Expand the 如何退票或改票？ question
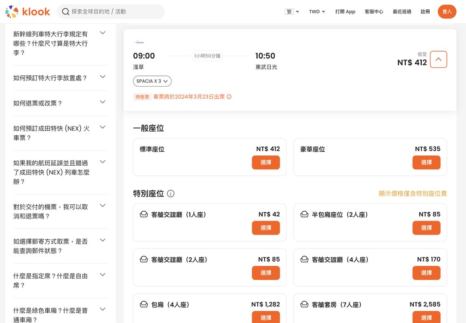The height and width of the screenshot is (323, 466). pos(103,102)
